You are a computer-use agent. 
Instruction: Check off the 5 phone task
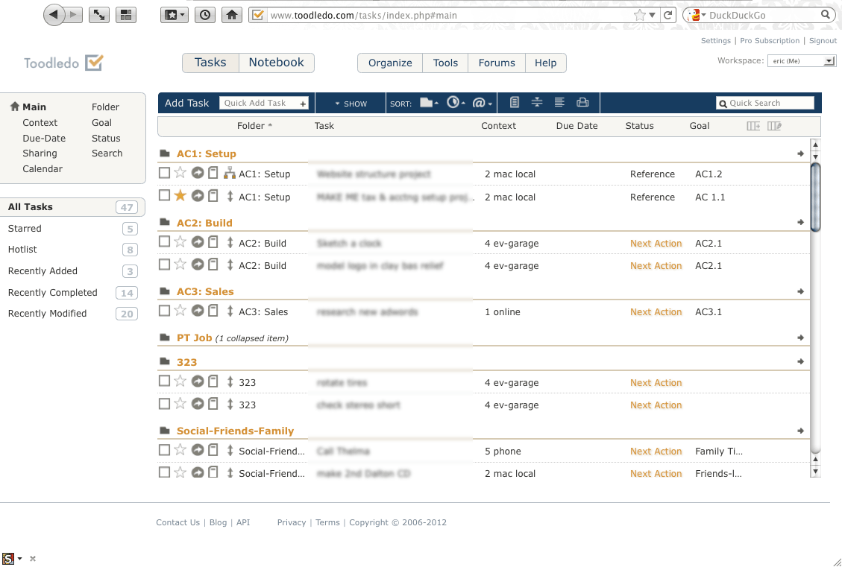pos(164,450)
